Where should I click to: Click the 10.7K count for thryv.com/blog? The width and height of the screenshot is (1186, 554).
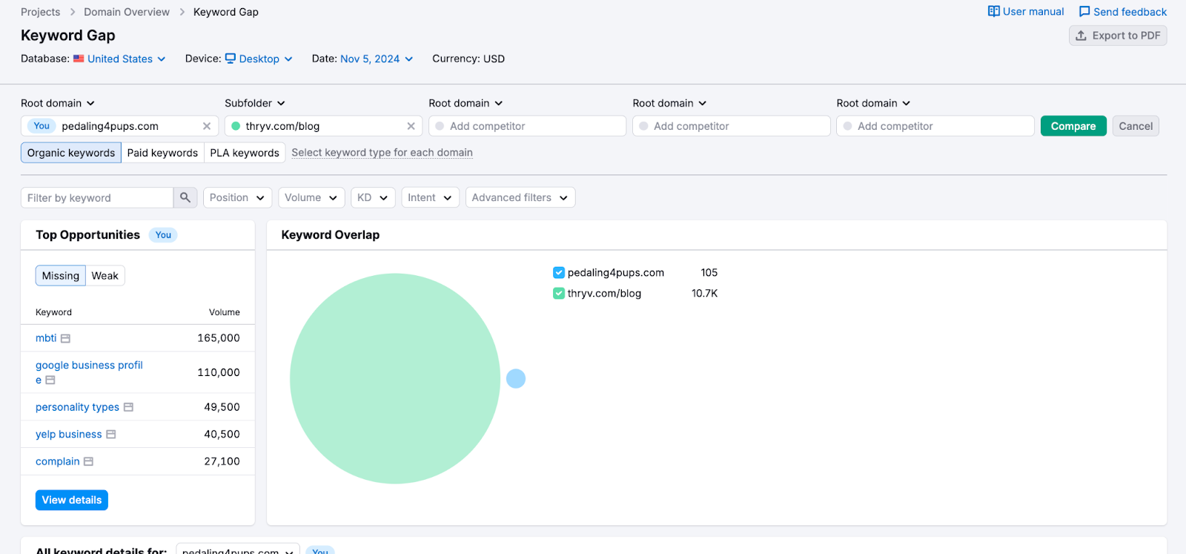point(704,294)
